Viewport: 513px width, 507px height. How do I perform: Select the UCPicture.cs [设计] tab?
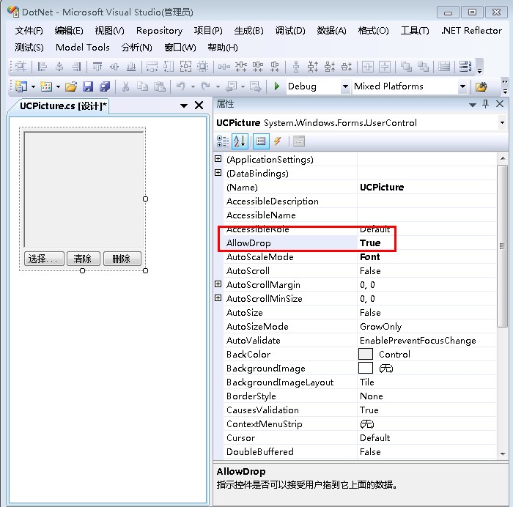63,106
